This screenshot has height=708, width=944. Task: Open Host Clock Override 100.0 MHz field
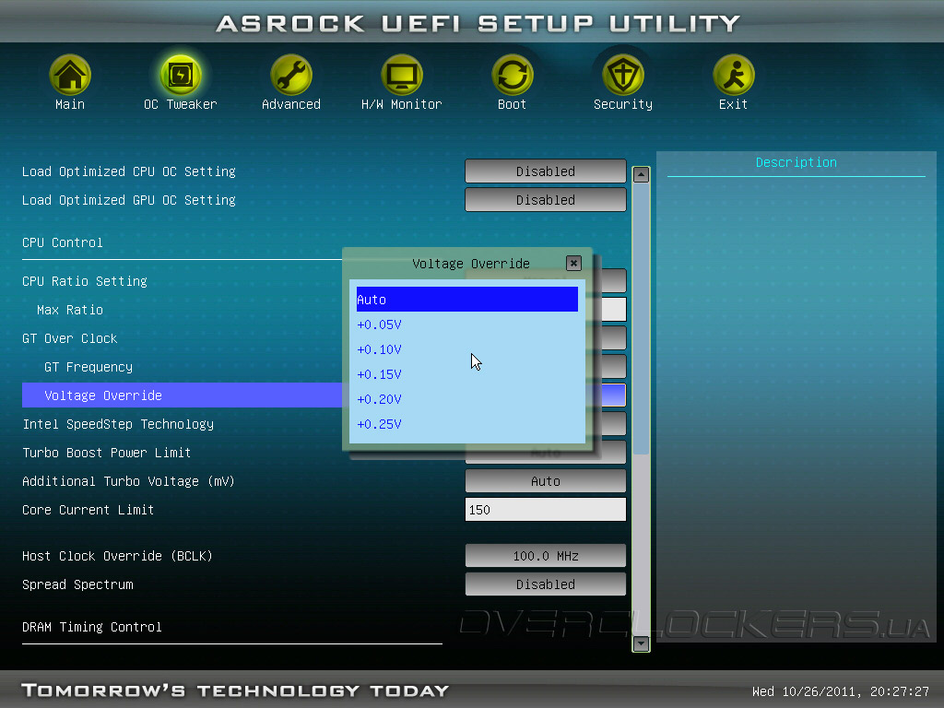pos(546,556)
